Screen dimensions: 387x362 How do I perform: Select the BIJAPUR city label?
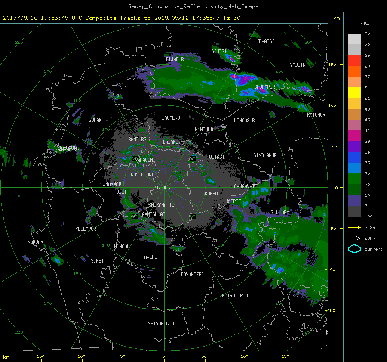tap(175, 59)
